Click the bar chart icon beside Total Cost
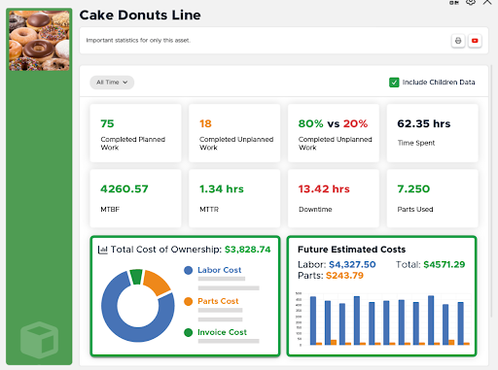This screenshot has width=498, height=370. (102, 250)
